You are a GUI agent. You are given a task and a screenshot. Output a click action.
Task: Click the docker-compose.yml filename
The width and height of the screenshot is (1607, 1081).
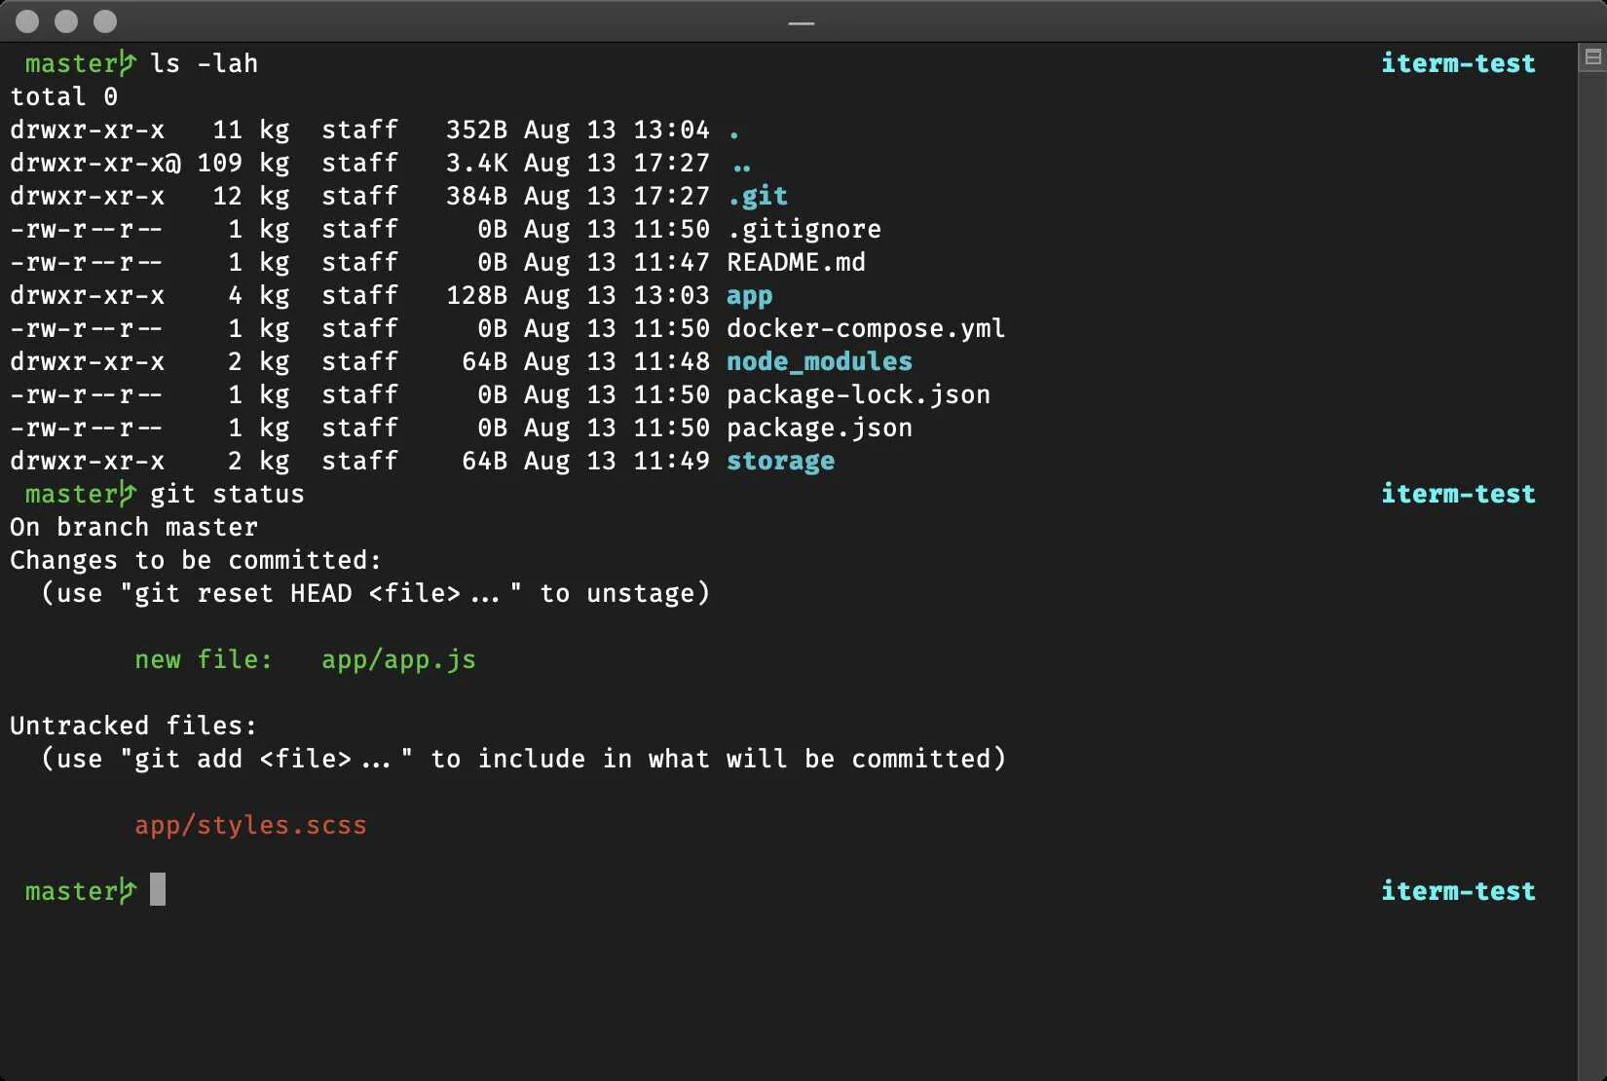pyautogui.click(x=866, y=328)
